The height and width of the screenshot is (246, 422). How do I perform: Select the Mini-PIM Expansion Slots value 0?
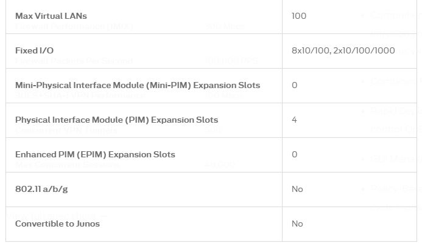pyautogui.click(x=295, y=85)
